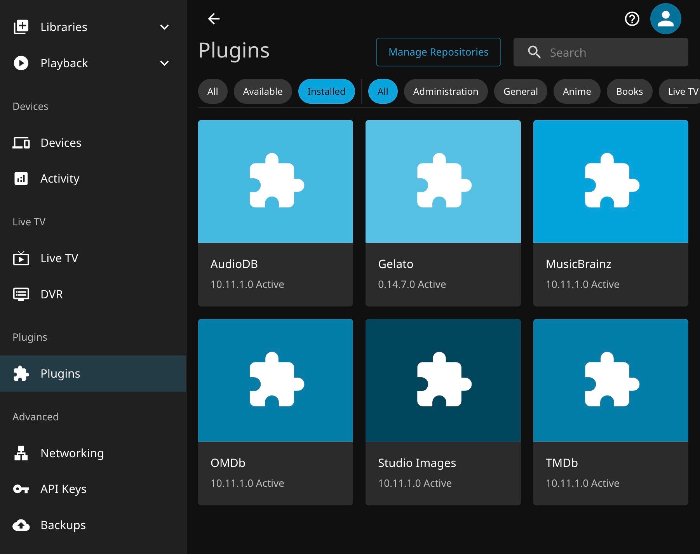Open the Studio Images plugin title

[417, 463]
